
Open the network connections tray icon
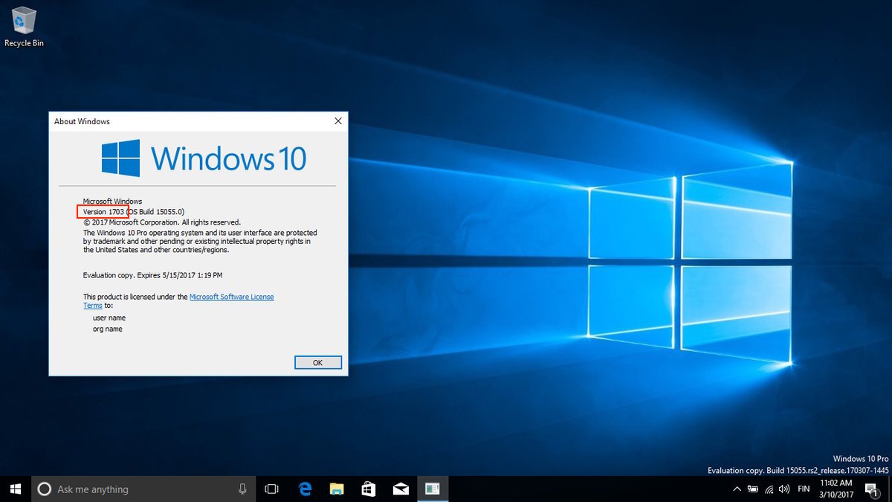[769, 489]
